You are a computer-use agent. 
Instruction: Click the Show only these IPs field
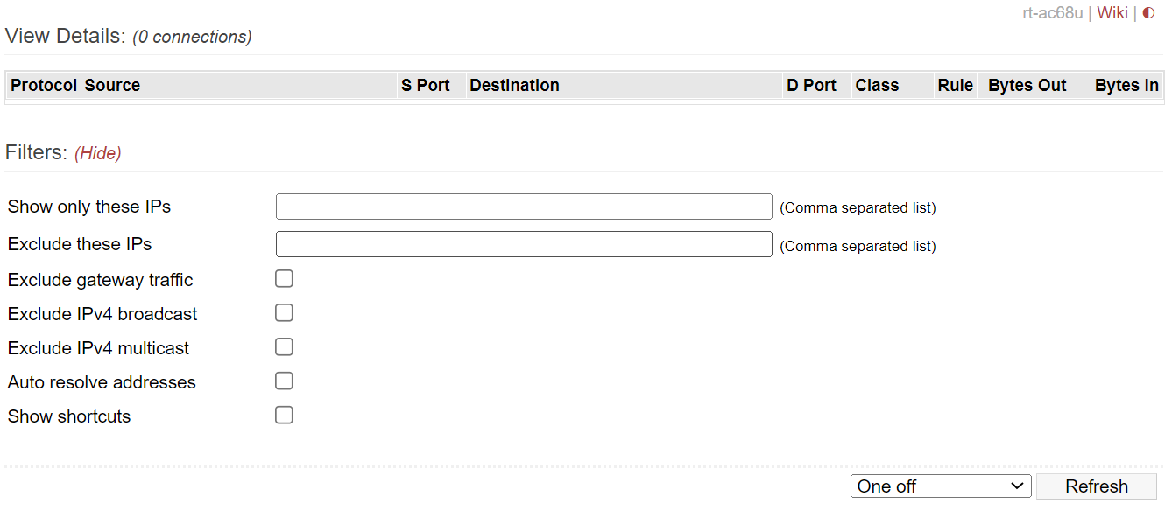[x=524, y=206]
